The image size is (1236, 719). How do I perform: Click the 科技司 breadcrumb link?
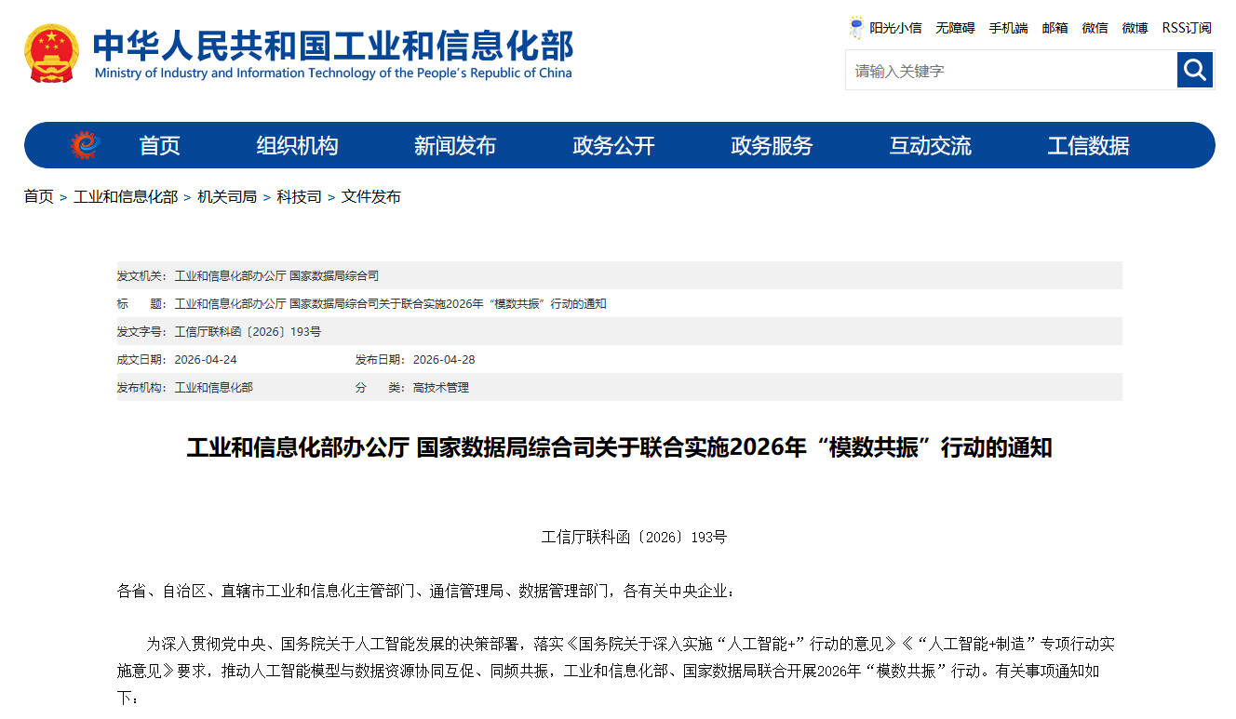tap(299, 196)
